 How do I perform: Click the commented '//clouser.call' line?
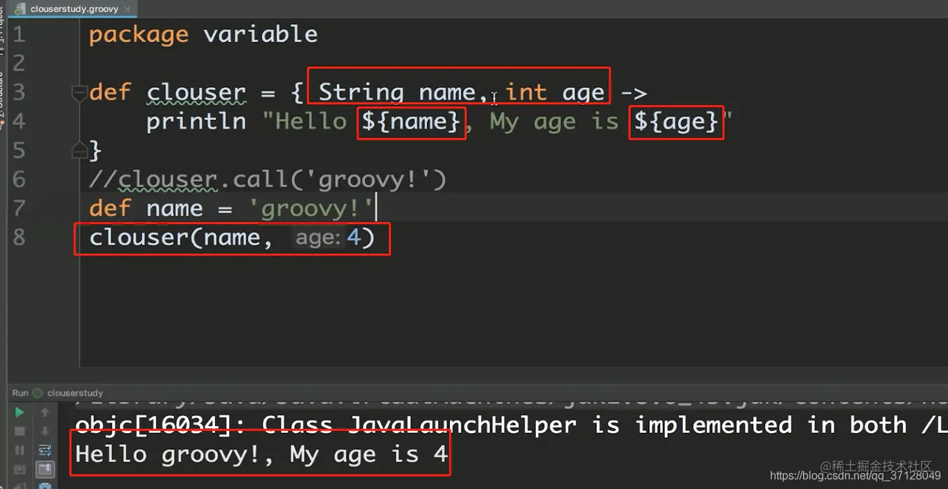(x=268, y=180)
